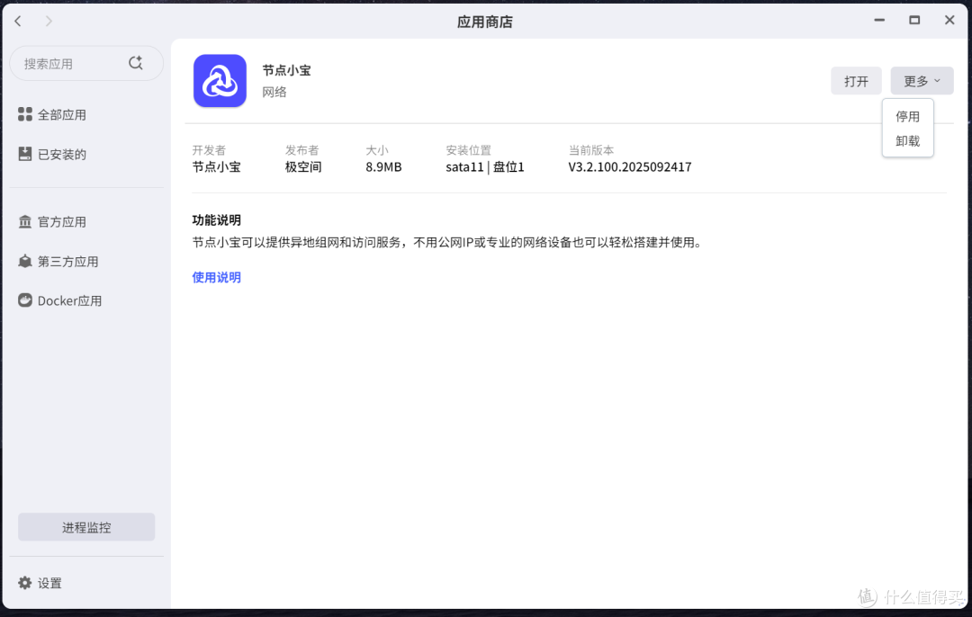Go forward with the right arrow icon
Screen dimensions: 972x617
(49, 21)
